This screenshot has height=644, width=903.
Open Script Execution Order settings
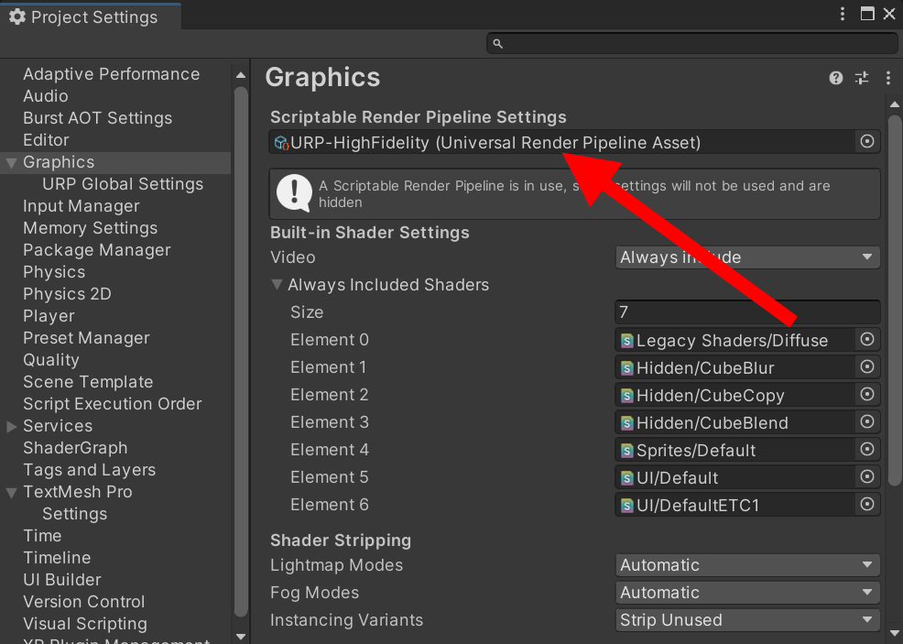pyautogui.click(x=113, y=404)
